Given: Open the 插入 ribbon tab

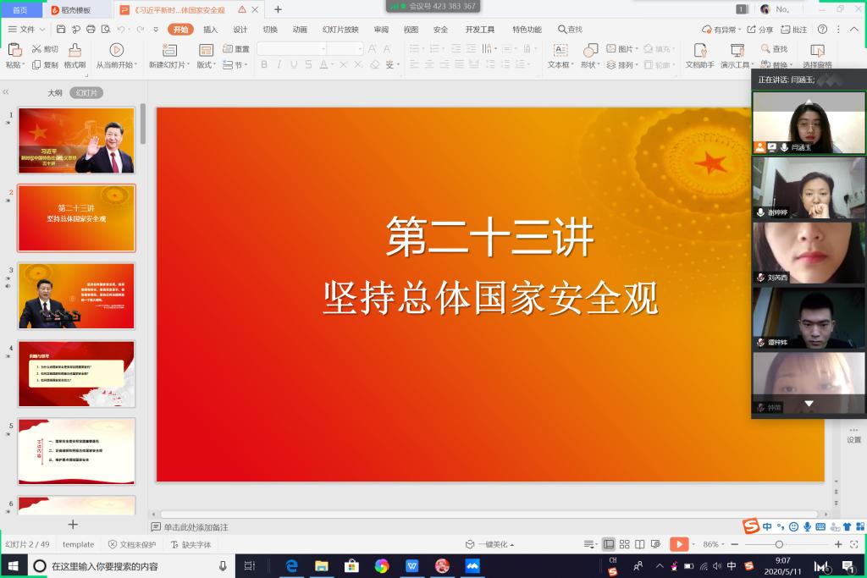Looking at the screenshot, I should point(210,30).
